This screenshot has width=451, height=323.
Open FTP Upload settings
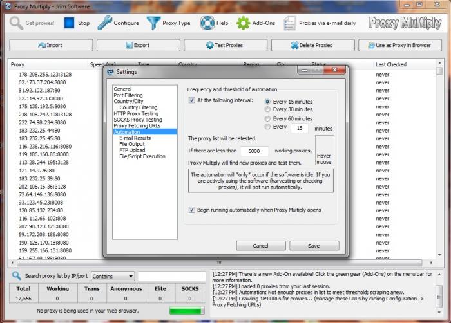click(132, 150)
